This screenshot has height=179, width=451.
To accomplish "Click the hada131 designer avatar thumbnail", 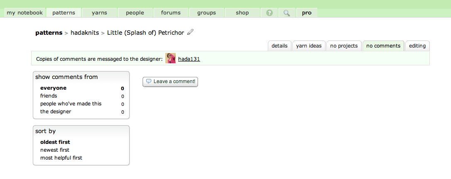I will click(x=170, y=59).
